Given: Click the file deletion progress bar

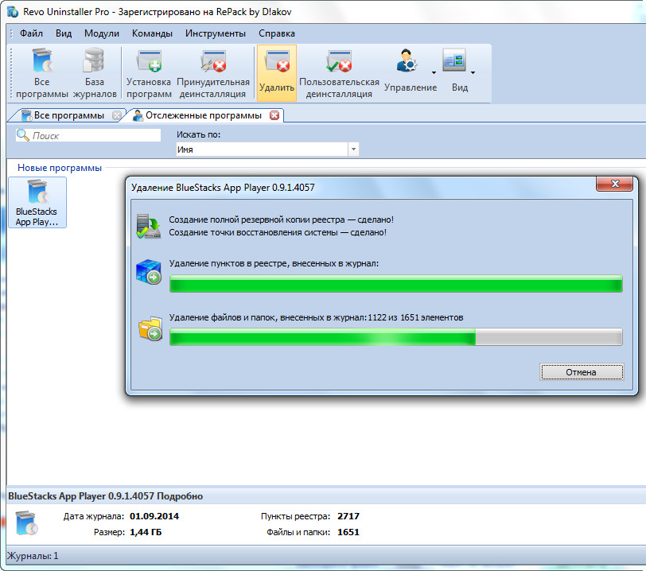Looking at the screenshot, I should click(x=395, y=337).
